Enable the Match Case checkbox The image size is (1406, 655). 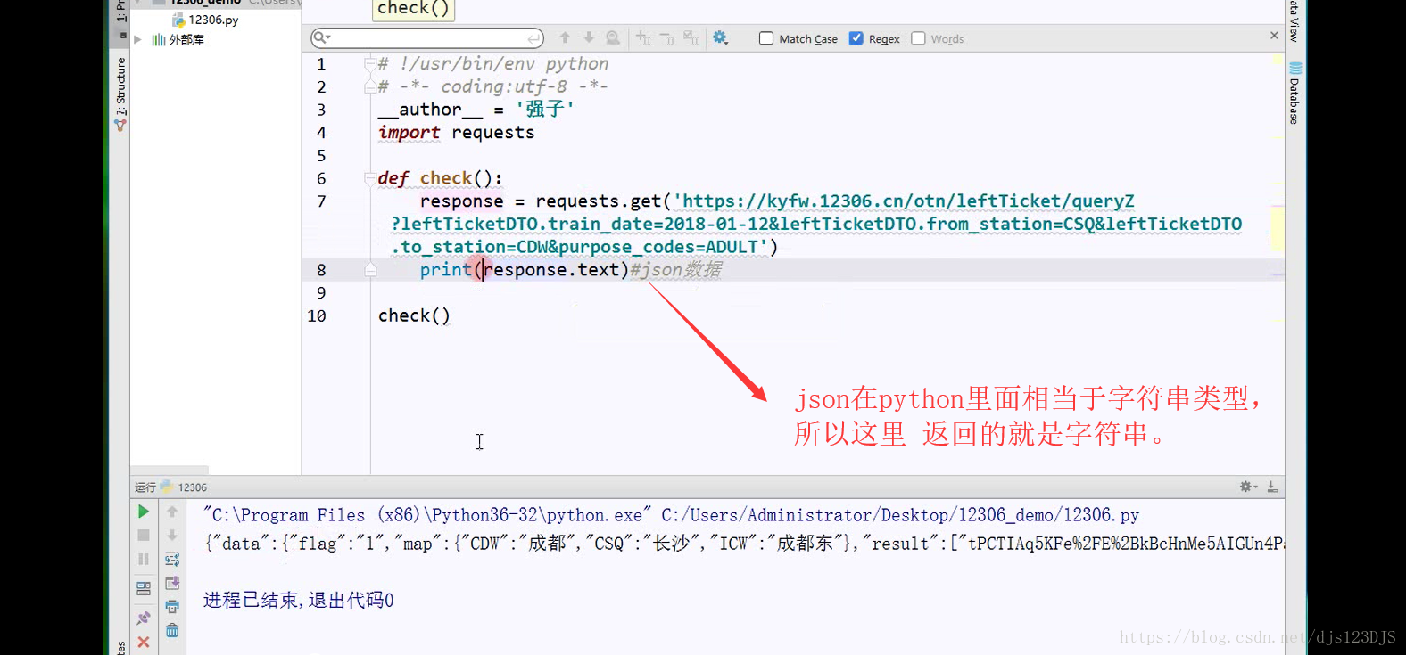click(766, 38)
